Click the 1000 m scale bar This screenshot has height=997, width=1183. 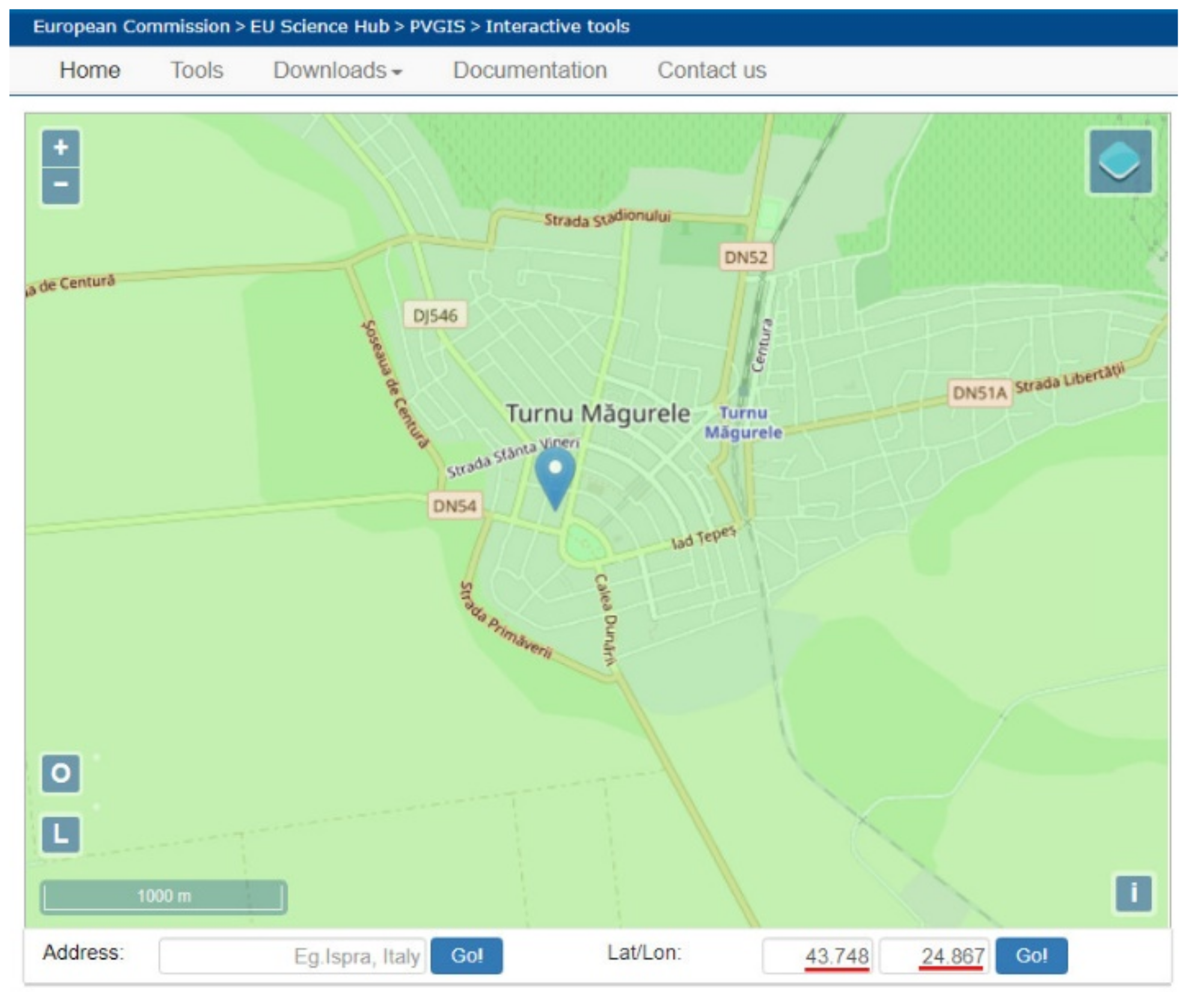(x=164, y=897)
